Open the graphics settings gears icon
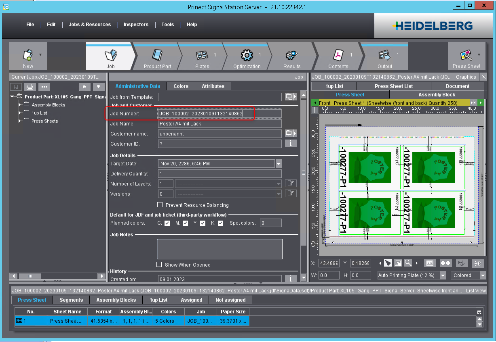This screenshot has height=342, width=496. click(x=445, y=263)
